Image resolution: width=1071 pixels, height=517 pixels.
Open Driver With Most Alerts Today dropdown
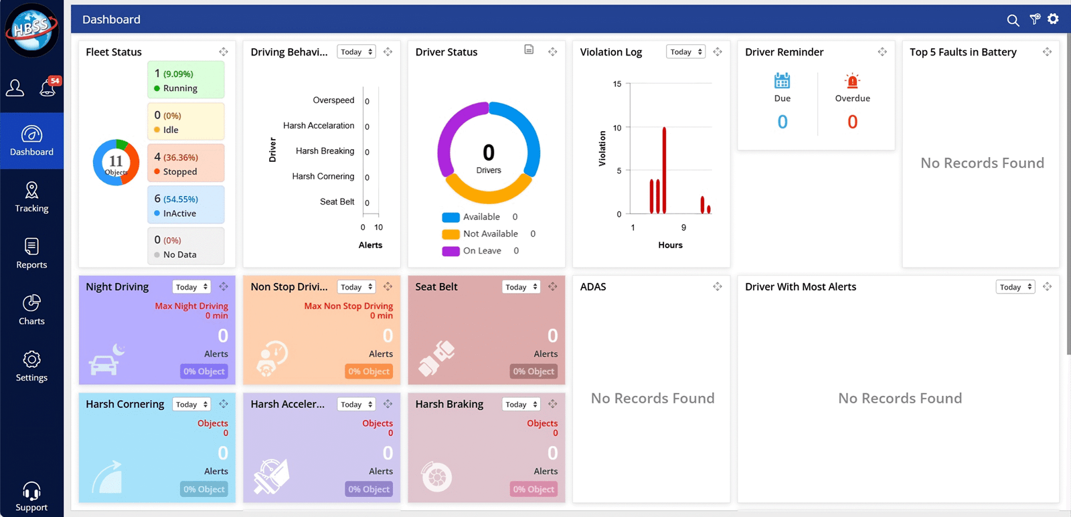pos(1015,287)
